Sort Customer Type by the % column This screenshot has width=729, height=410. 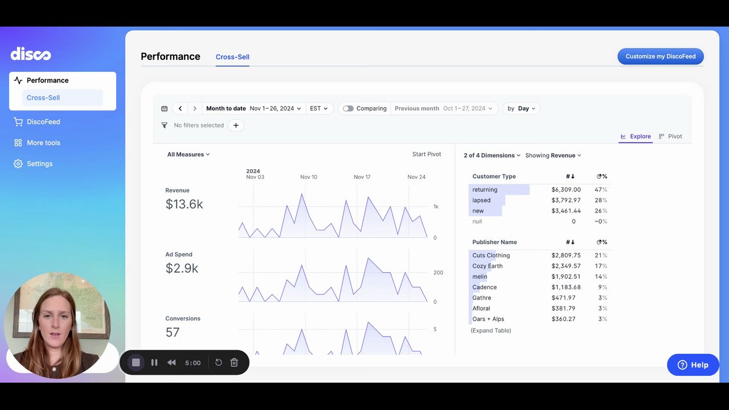click(601, 177)
